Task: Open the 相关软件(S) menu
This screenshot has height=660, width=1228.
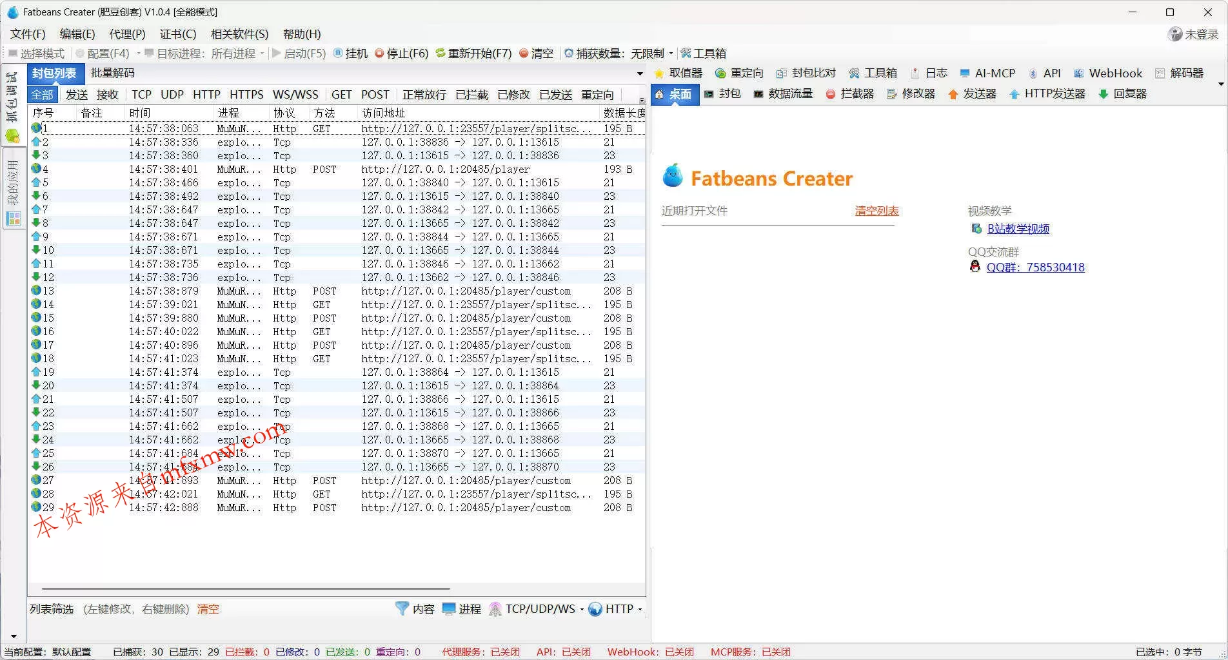Action: point(239,34)
